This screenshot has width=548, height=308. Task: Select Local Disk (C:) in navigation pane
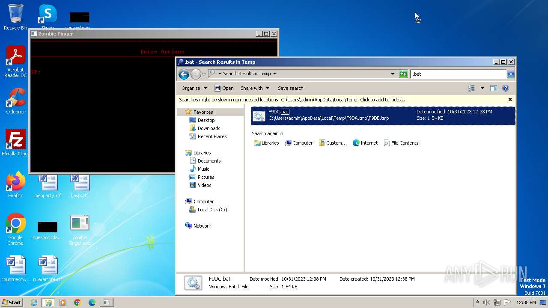pos(212,210)
